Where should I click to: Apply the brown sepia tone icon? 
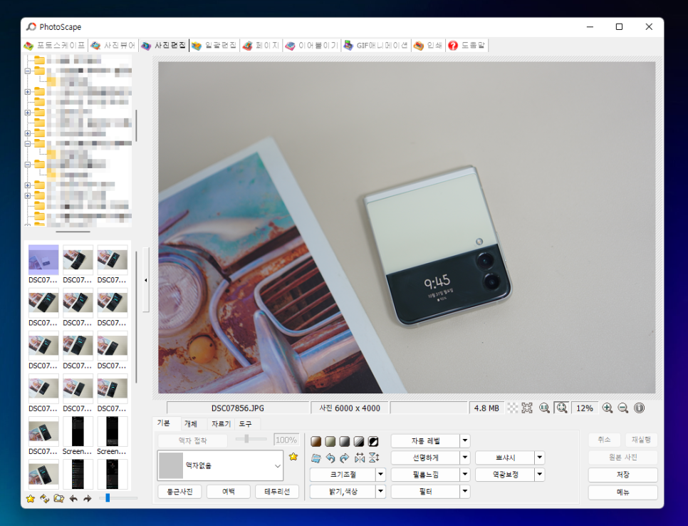pos(316,441)
